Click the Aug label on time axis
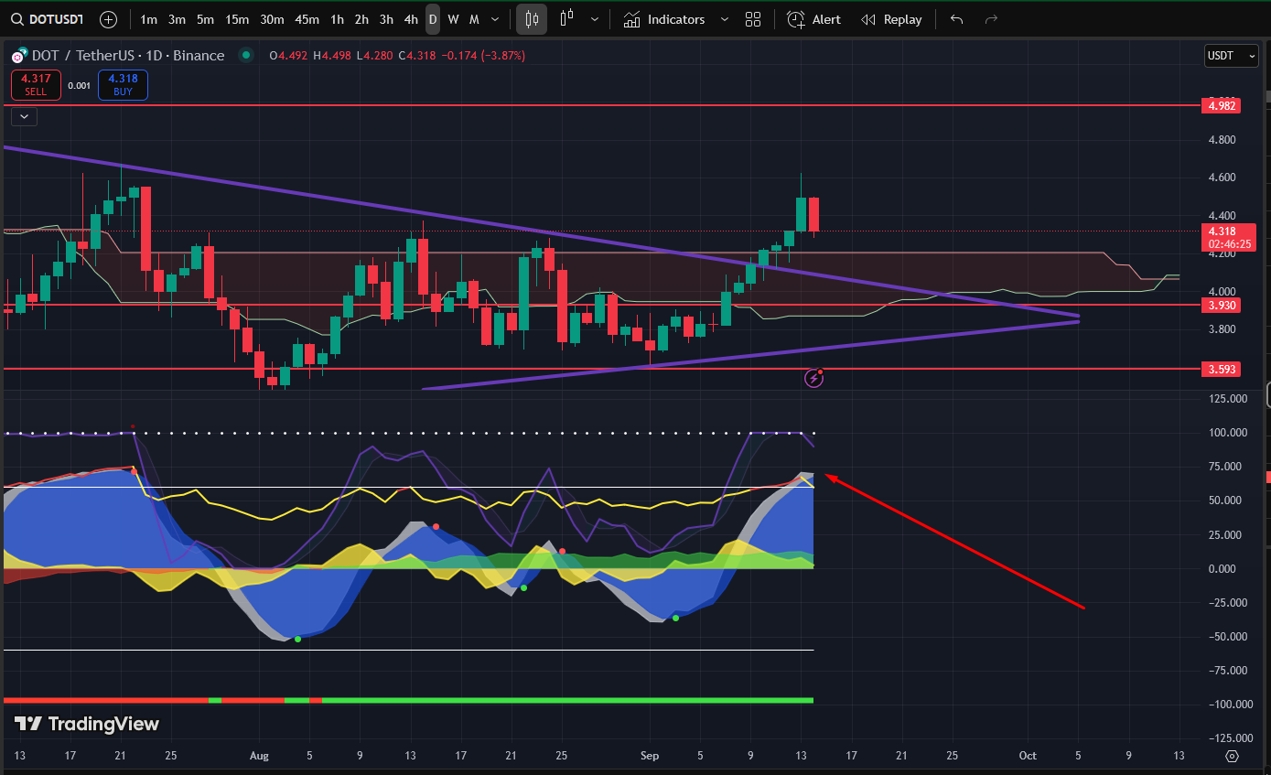The height and width of the screenshot is (775, 1271). point(259,756)
